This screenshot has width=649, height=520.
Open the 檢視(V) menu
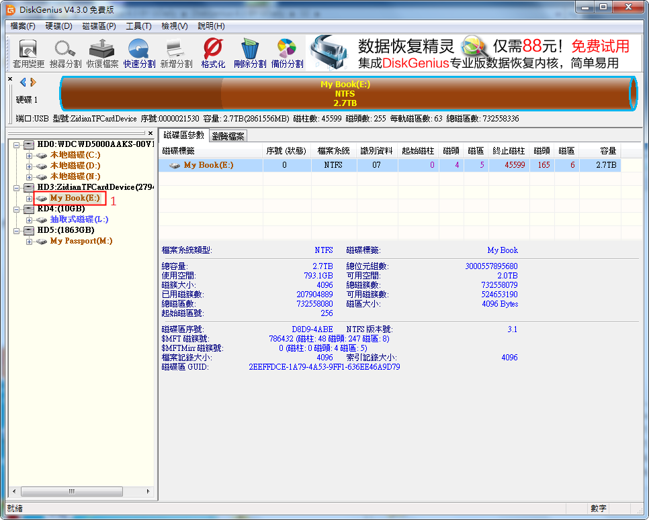(x=174, y=26)
